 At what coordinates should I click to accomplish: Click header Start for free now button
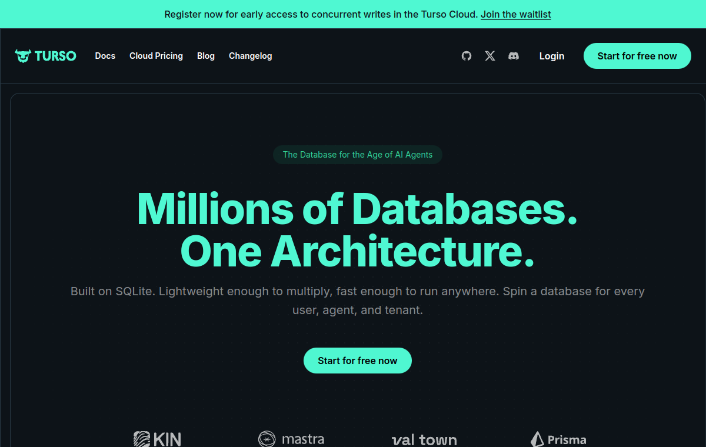pyautogui.click(x=637, y=56)
